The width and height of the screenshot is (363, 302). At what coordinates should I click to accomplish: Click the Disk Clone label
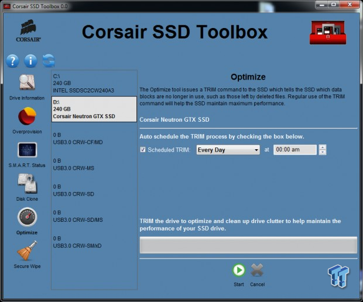coord(27,199)
